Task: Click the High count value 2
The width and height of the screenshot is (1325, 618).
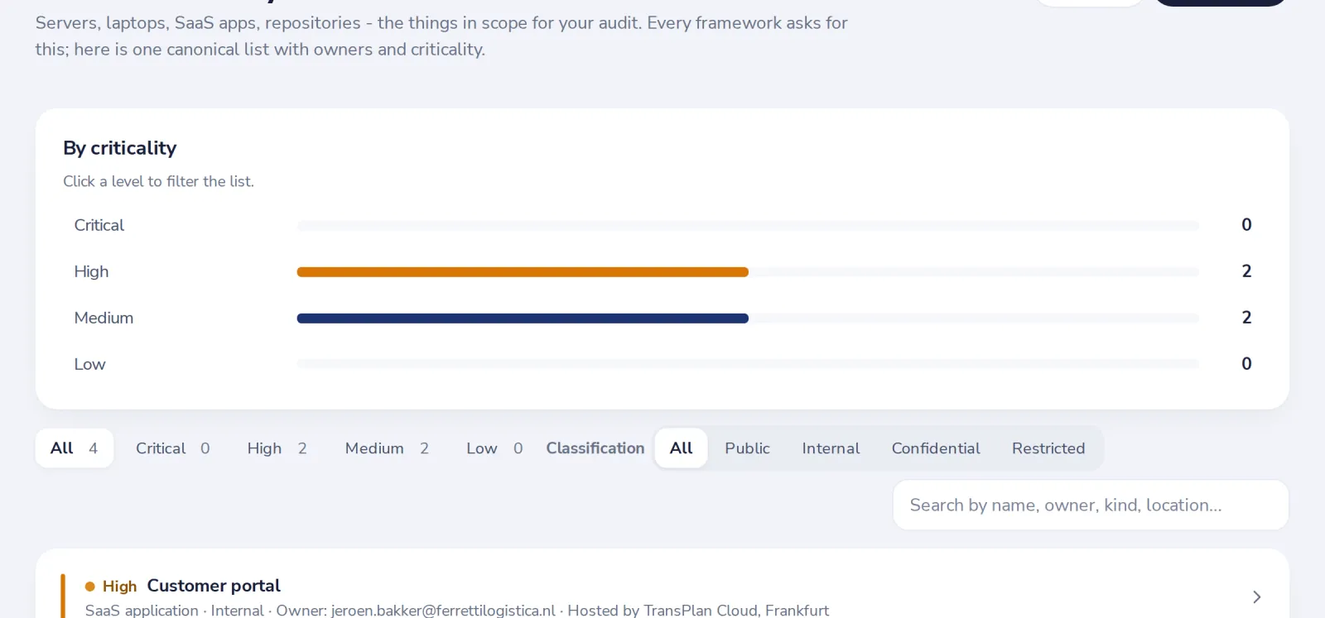Action: pos(1246,271)
